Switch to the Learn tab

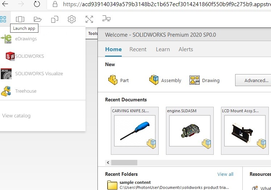tap(163, 49)
